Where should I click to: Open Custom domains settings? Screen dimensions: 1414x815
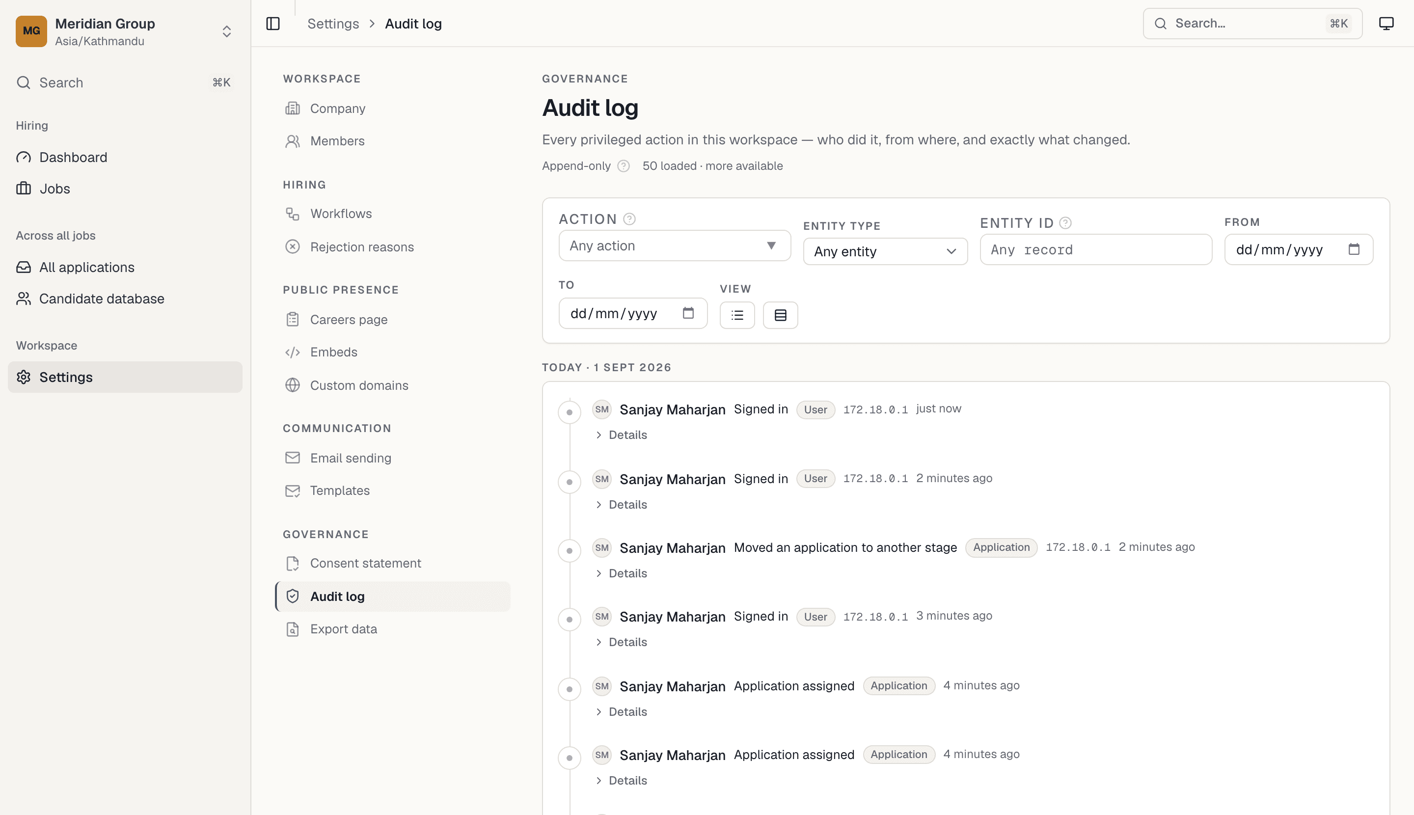coord(392,385)
